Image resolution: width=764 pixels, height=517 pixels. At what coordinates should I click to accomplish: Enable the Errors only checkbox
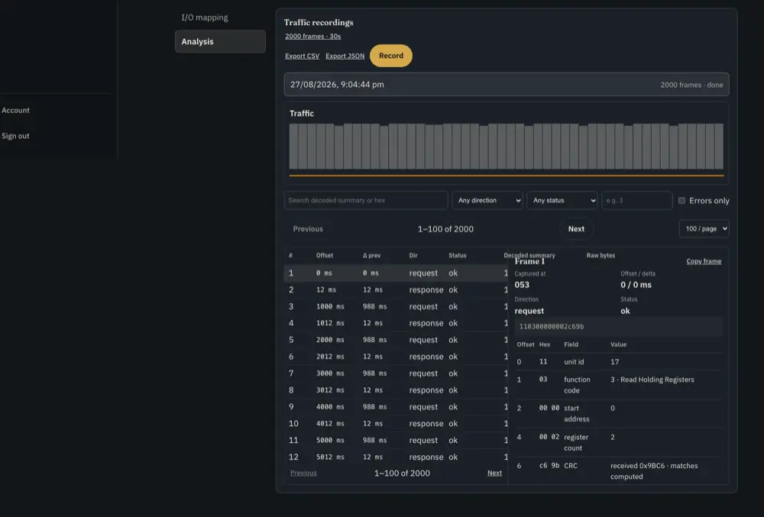coord(681,201)
